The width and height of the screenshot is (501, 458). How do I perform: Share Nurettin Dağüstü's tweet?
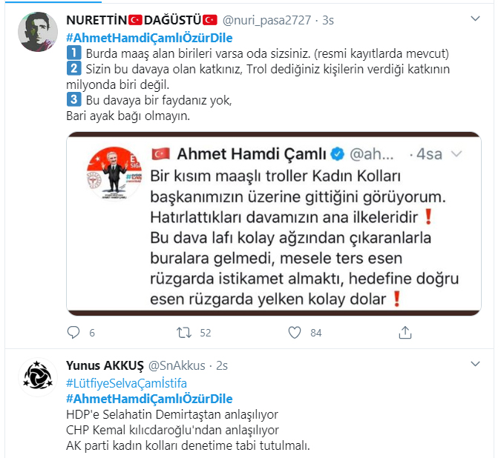pos(405,333)
